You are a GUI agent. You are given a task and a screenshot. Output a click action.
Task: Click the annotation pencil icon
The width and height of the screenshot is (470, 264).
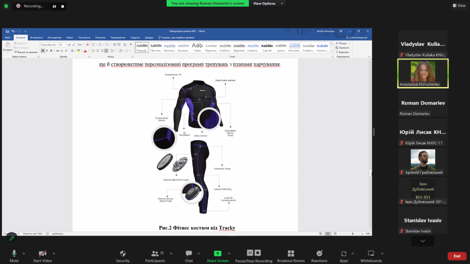pyautogui.click(x=11, y=238)
